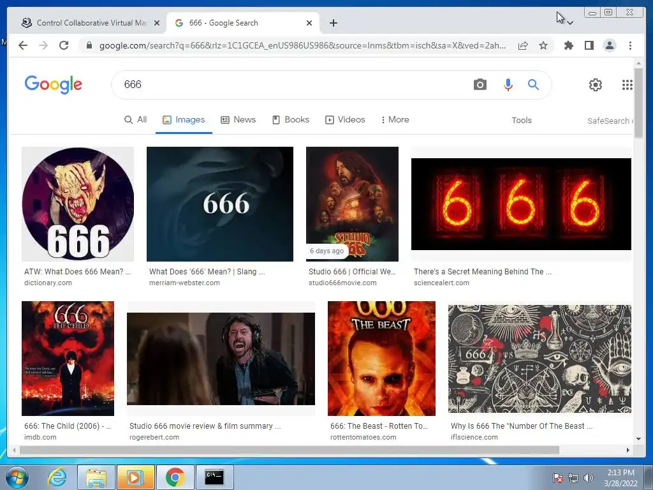Image resolution: width=653 pixels, height=490 pixels.
Task: Open the Studio 666 movie poster thumbnail
Action: [352, 204]
